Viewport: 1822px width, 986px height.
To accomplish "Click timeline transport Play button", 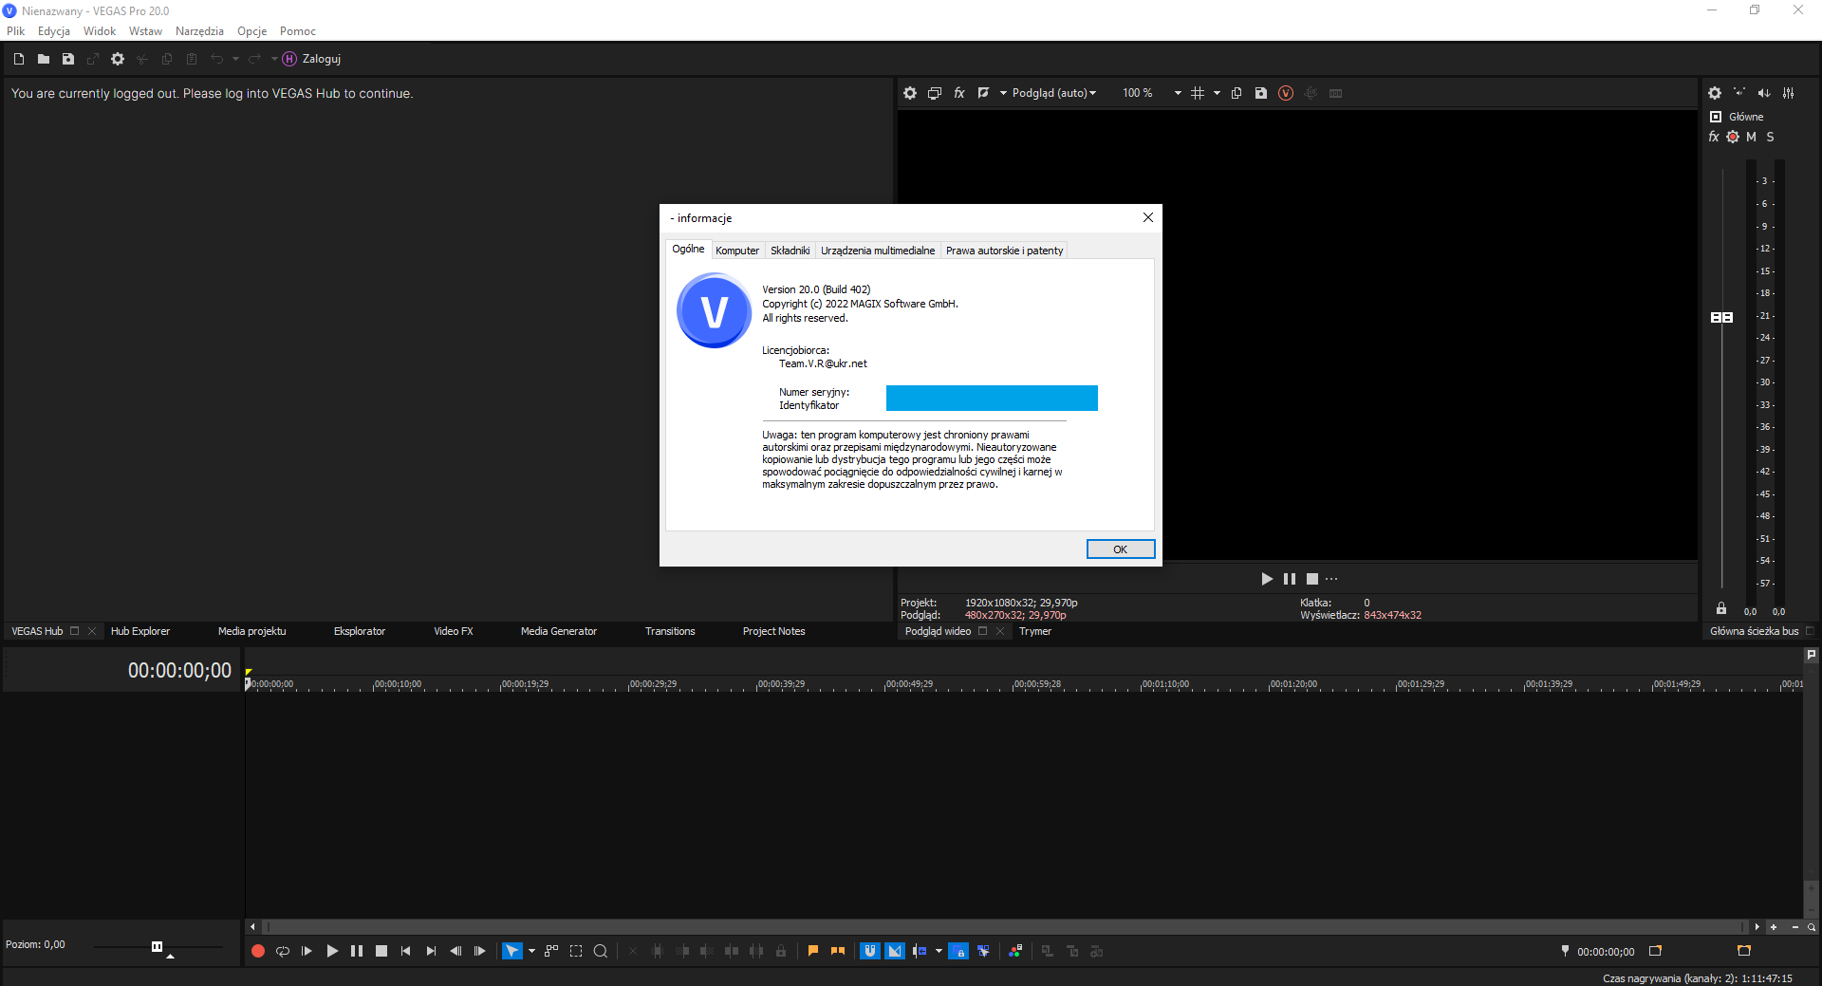I will (332, 951).
